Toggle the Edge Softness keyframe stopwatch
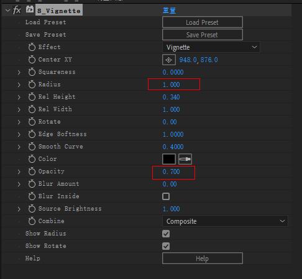302x279 pixels. (32, 134)
